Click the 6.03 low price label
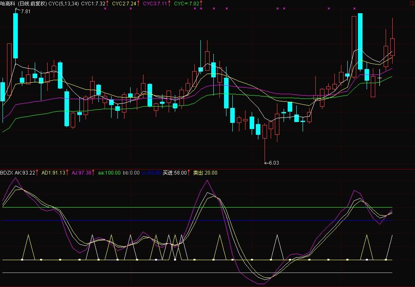The image size is (415, 287). pos(274,163)
